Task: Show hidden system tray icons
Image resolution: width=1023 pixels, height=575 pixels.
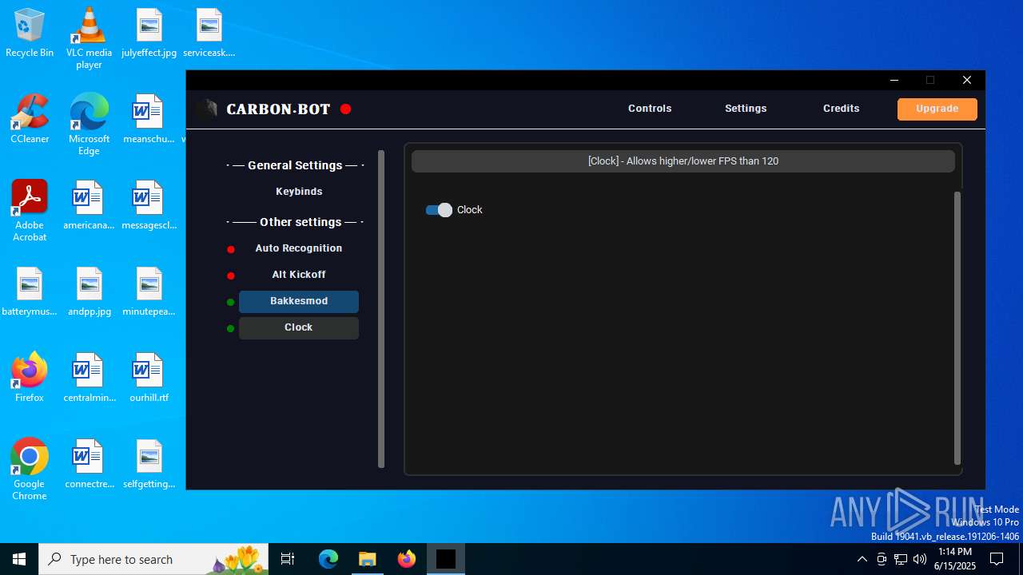Action: [x=862, y=559]
